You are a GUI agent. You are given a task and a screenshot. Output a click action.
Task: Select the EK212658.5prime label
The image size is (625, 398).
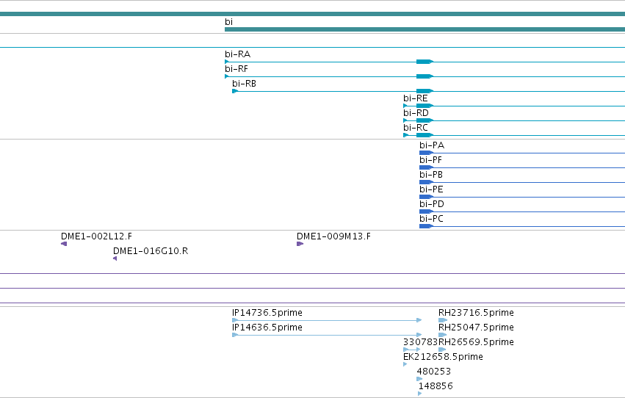443,358
